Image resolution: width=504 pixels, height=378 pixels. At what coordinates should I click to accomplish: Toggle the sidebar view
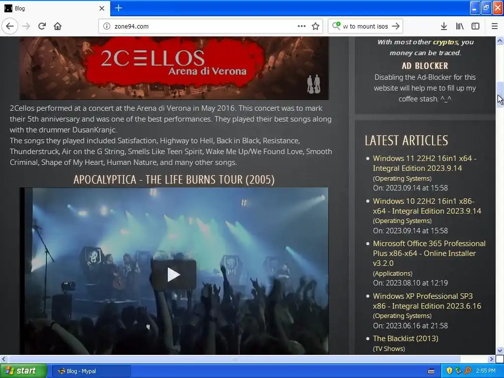pyautogui.click(x=475, y=26)
